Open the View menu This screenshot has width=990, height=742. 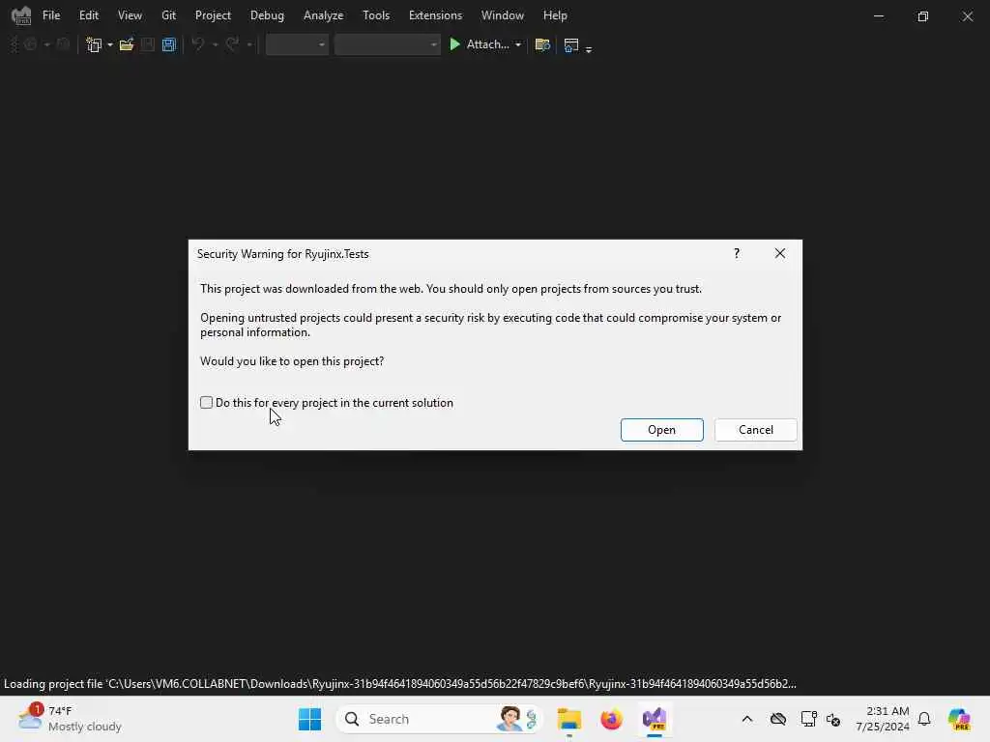click(x=130, y=15)
